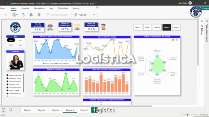
Task: Switch to mobile layout view icon
Action: pos(11,110)
